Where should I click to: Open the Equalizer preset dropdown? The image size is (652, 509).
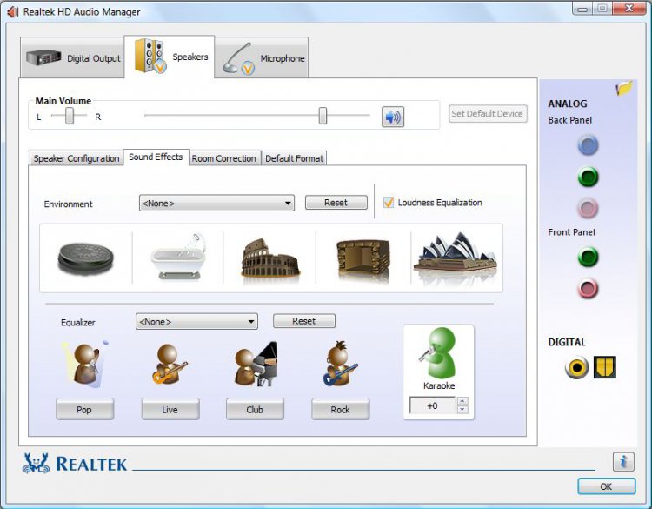(x=196, y=322)
